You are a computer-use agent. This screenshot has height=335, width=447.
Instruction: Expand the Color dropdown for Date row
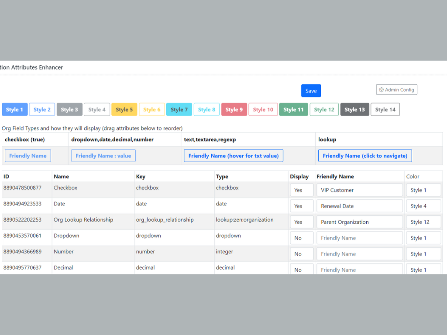coord(423,206)
